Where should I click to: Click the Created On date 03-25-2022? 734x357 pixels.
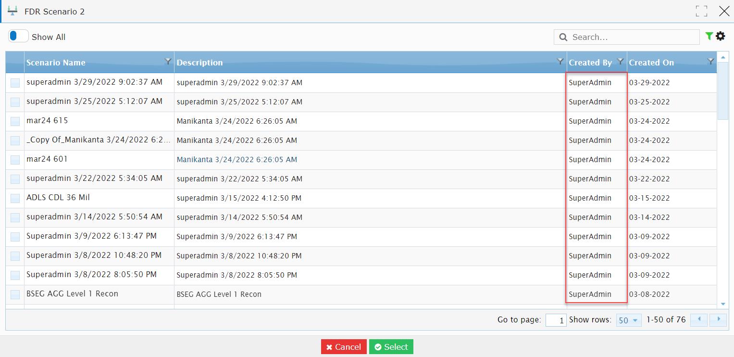pyautogui.click(x=649, y=102)
